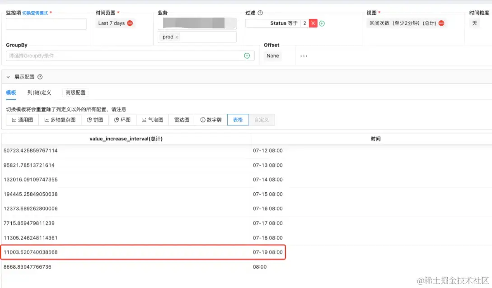Click the 07-16 08:00 time cell
This screenshot has width=492, height=288.
(267, 209)
